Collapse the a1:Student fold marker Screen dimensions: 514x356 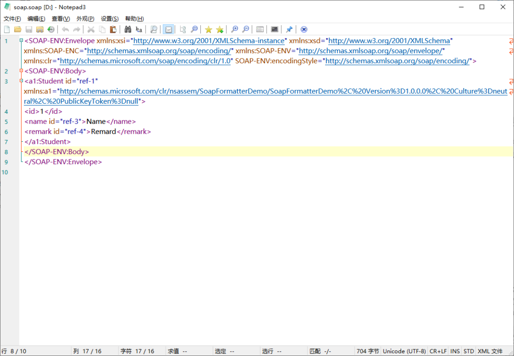click(x=21, y=81)
